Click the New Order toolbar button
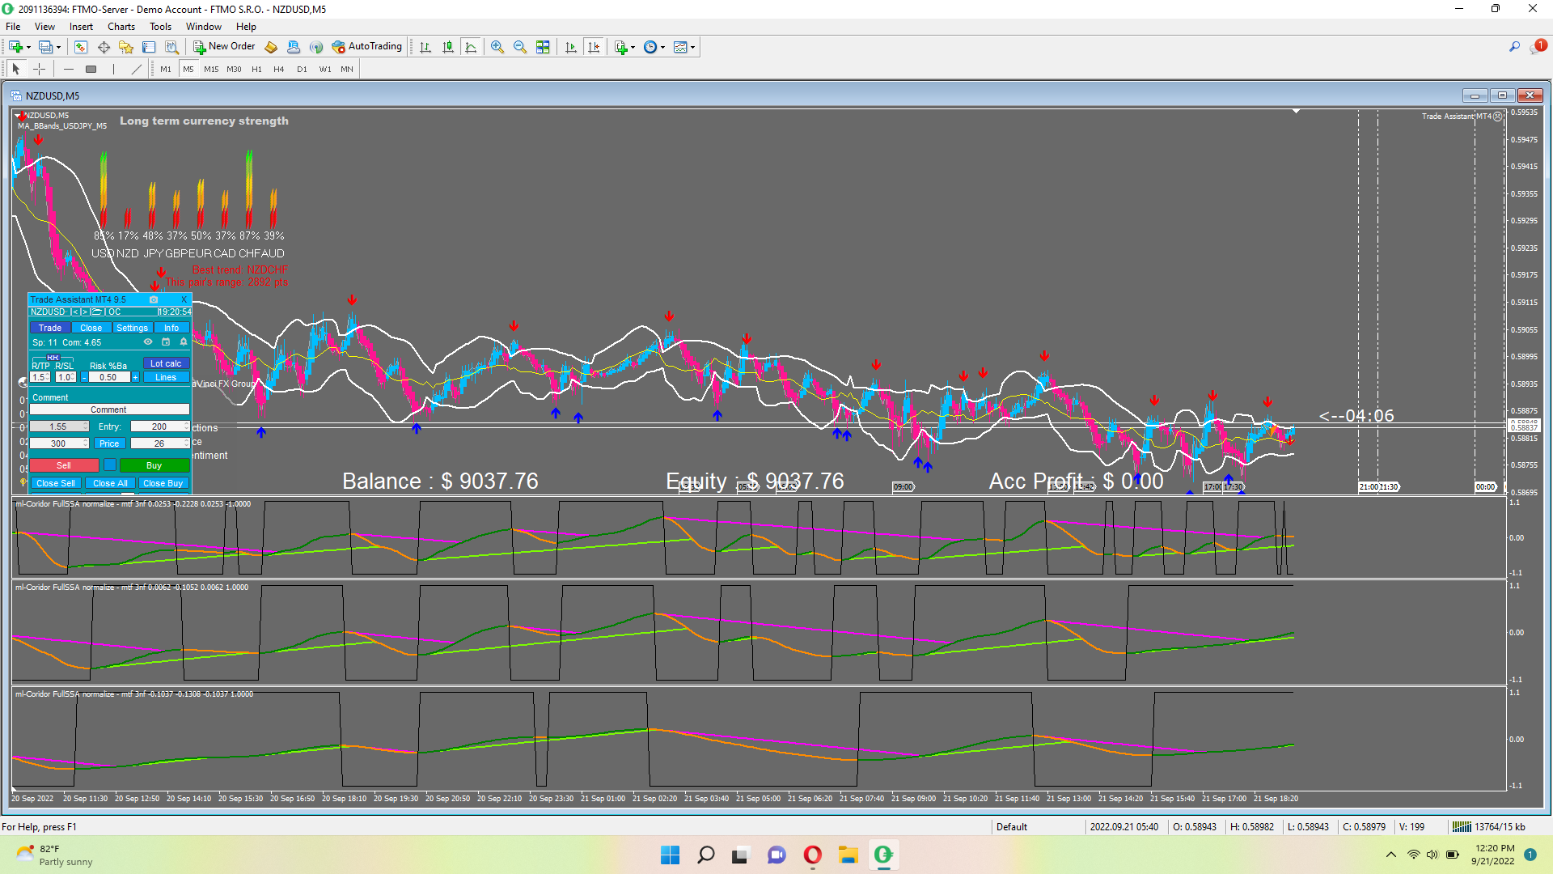 coord(224,47)
